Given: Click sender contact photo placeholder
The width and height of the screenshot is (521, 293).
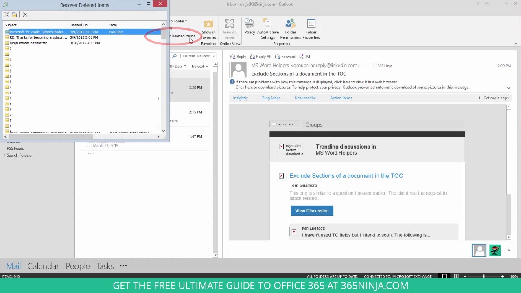Looking at the screenshot, I should 239,70.
